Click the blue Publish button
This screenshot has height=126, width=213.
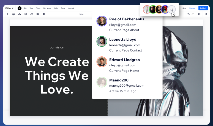click(x=203, y=8)
